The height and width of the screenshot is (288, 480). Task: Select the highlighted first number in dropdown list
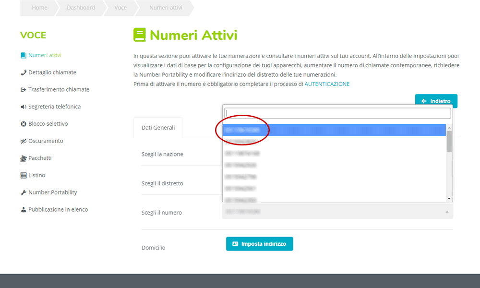click(x=334, y=130)
